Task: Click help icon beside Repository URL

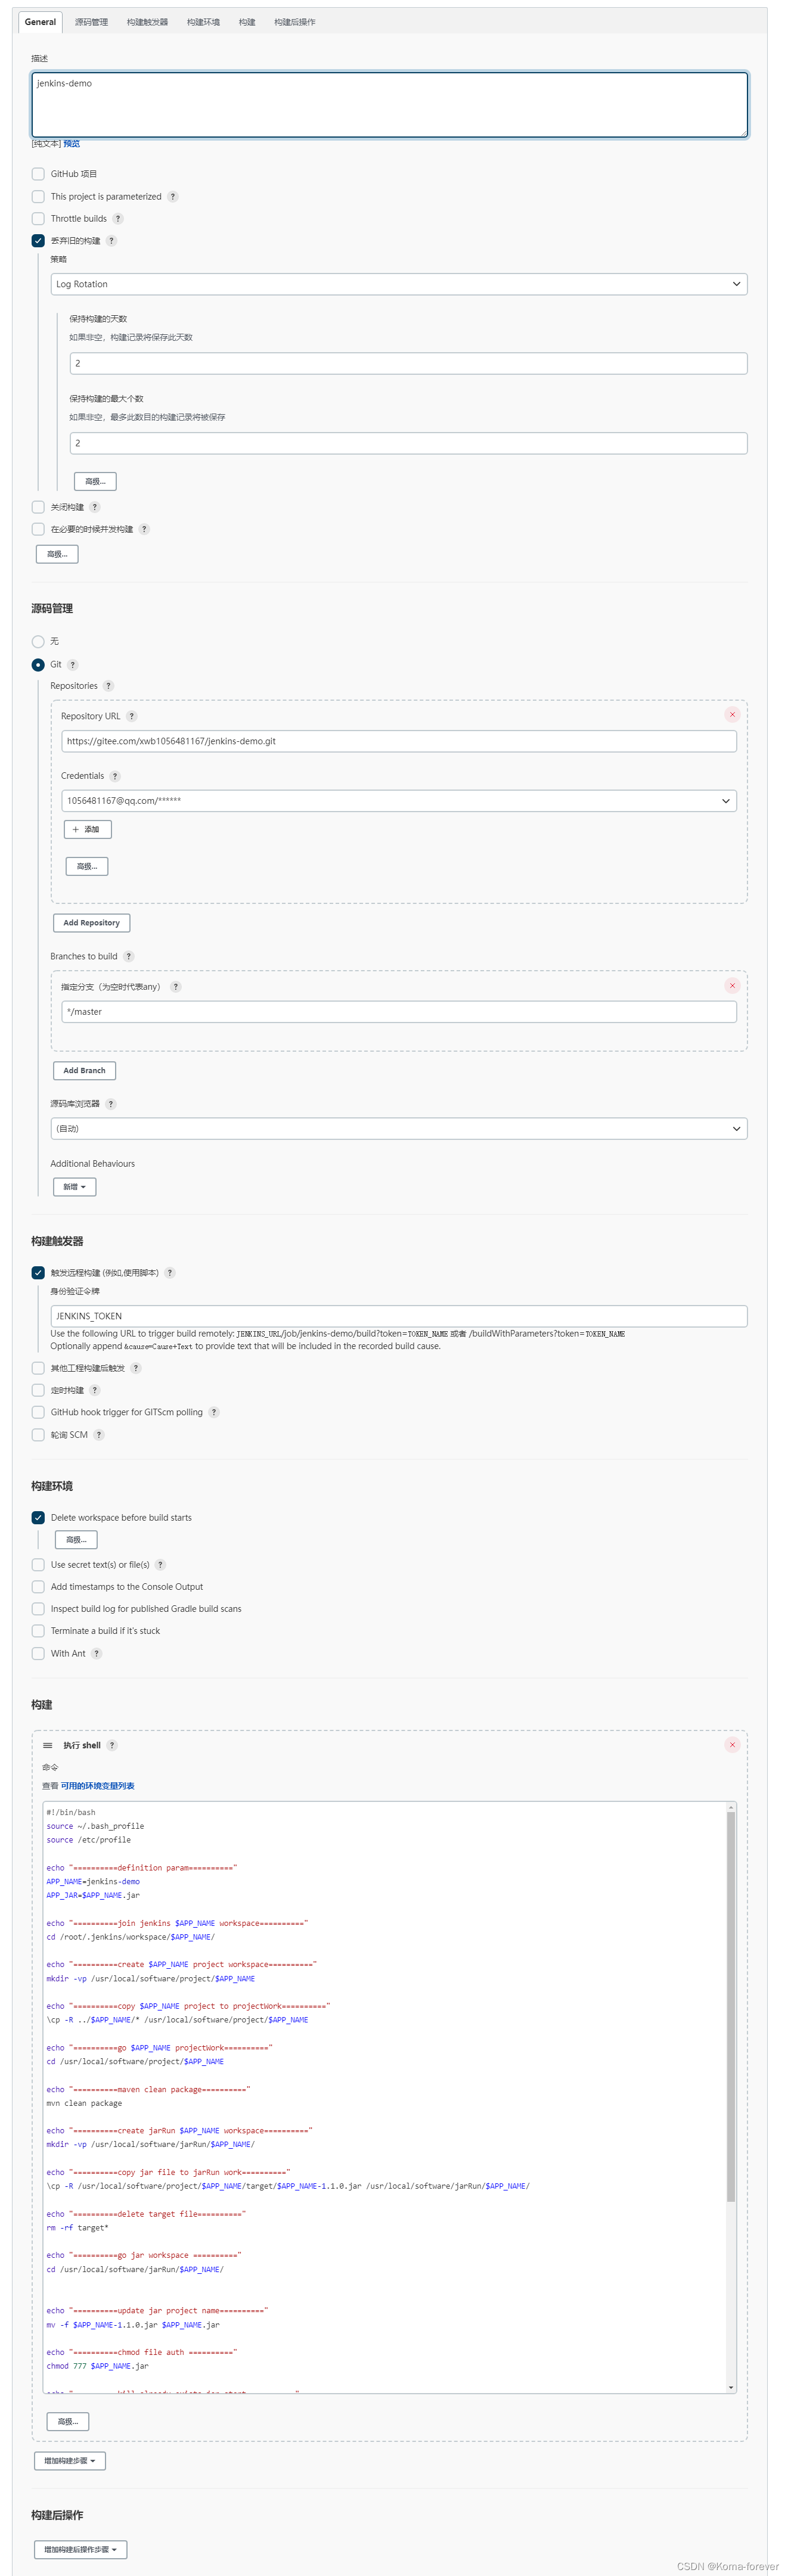Action: point(131,716)
